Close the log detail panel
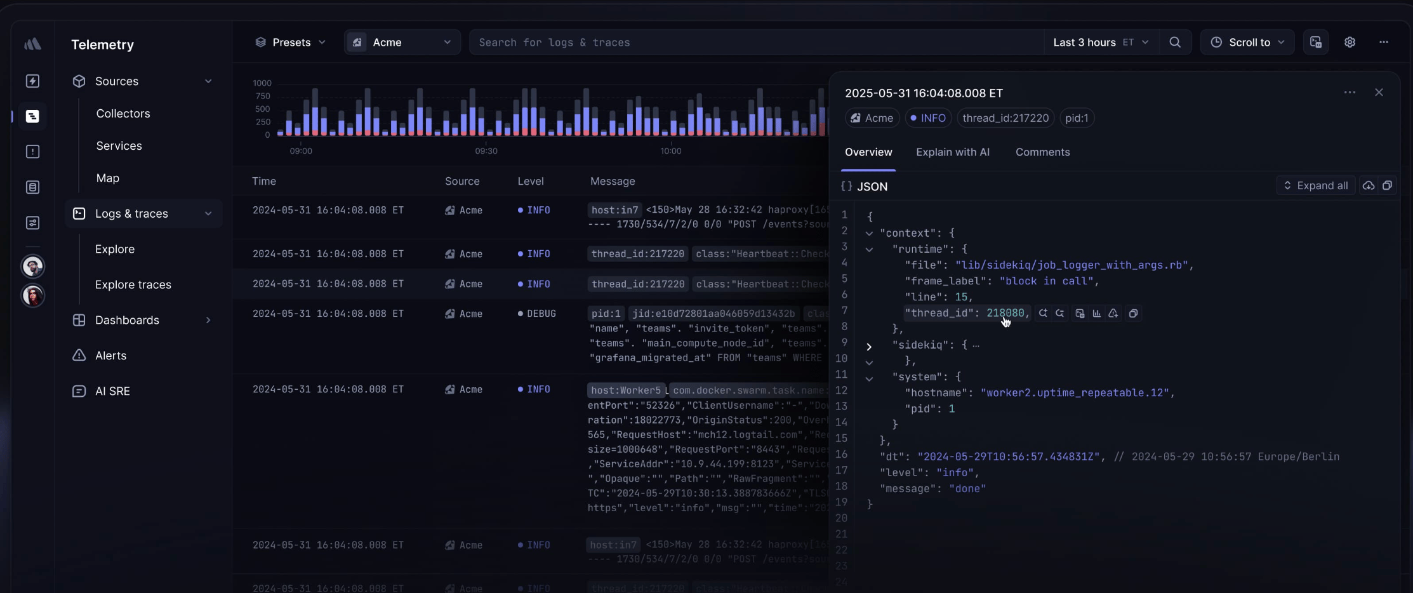The height and width of the screenshot is (593, 1413). point(1379,93)
